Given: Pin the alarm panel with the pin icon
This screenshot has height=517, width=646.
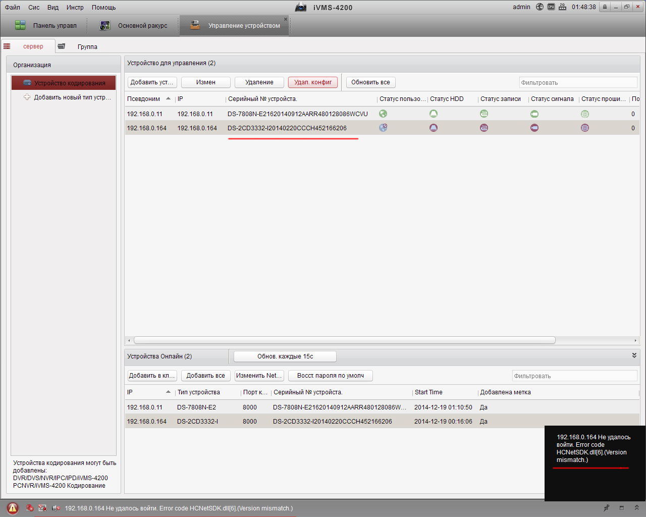Looking at the screenshot, I should pos(607,508).
